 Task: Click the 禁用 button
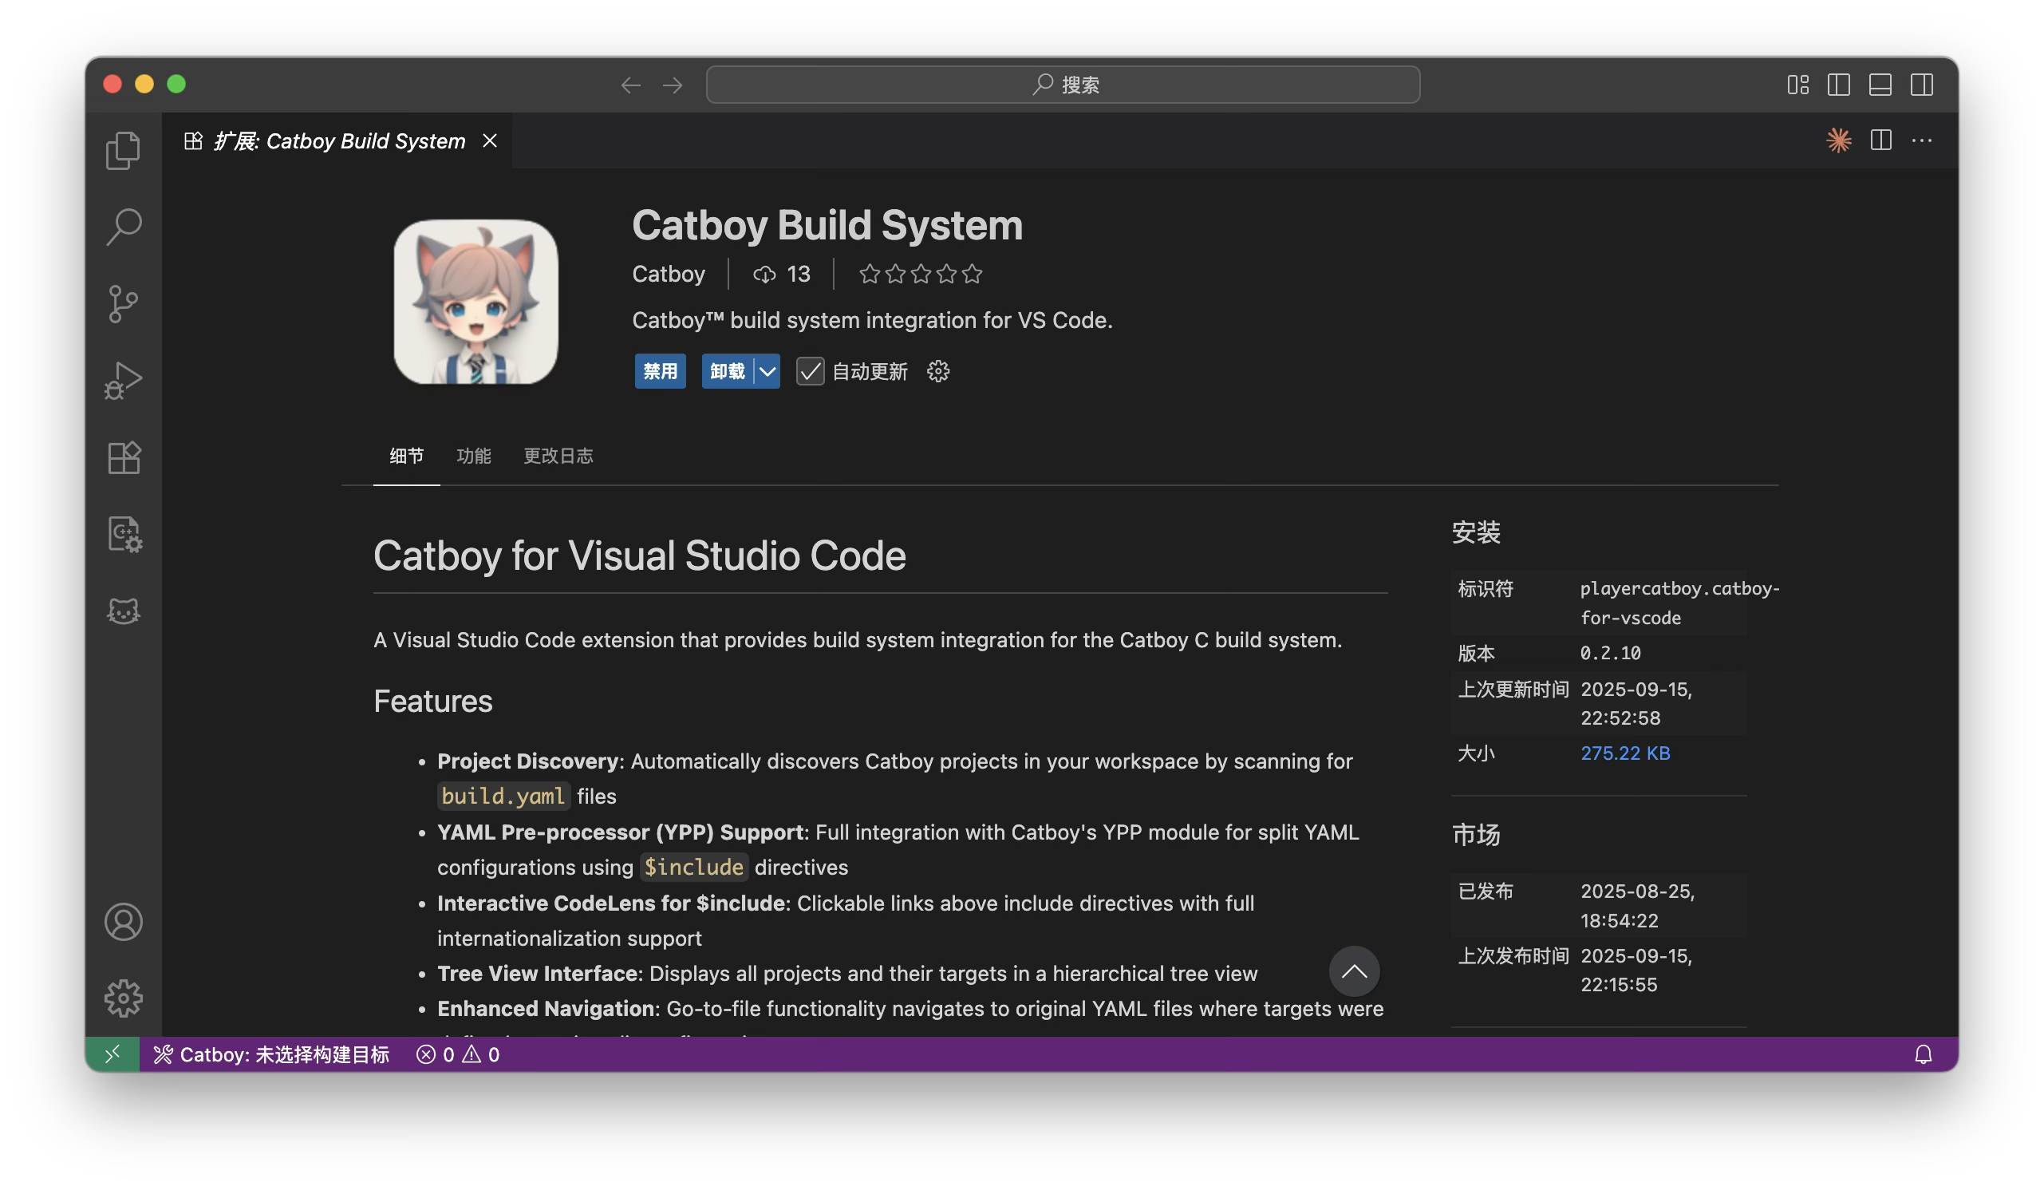[x=660, y=372]
